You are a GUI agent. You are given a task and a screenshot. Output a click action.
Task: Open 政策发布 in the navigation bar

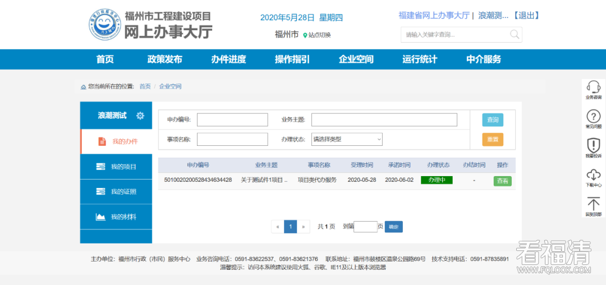[x=165, y=59]
